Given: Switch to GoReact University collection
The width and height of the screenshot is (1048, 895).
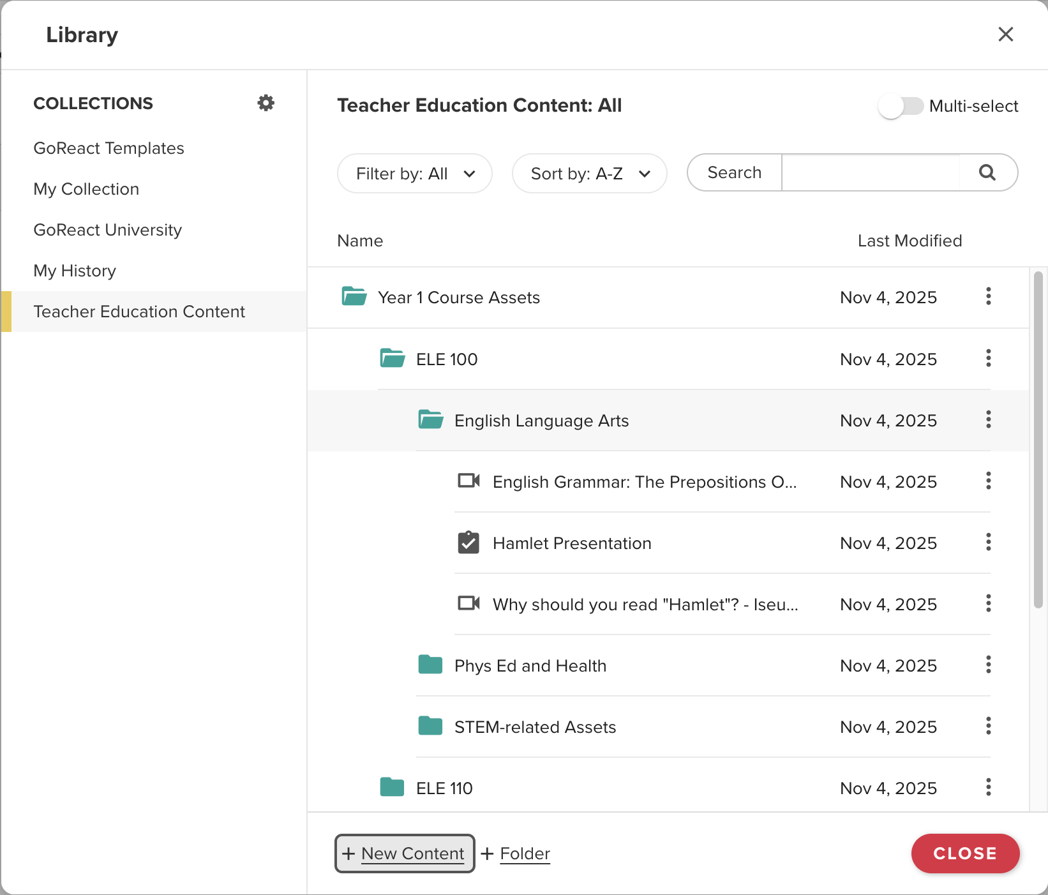Looking at the screenshot, I should (107, 230).
